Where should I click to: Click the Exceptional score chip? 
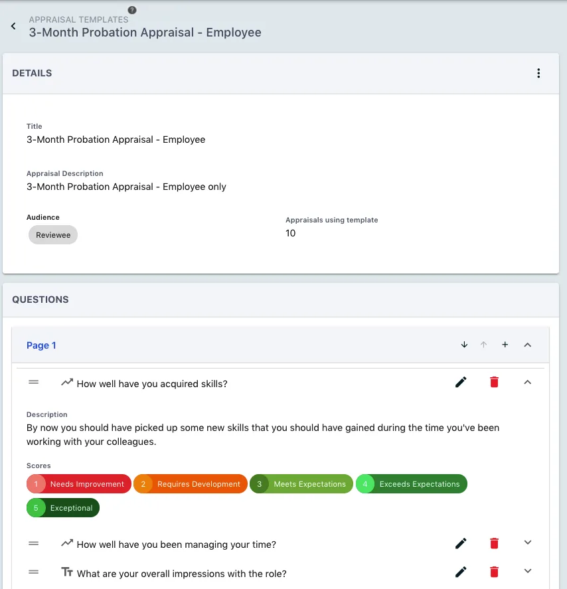(63, 508)
